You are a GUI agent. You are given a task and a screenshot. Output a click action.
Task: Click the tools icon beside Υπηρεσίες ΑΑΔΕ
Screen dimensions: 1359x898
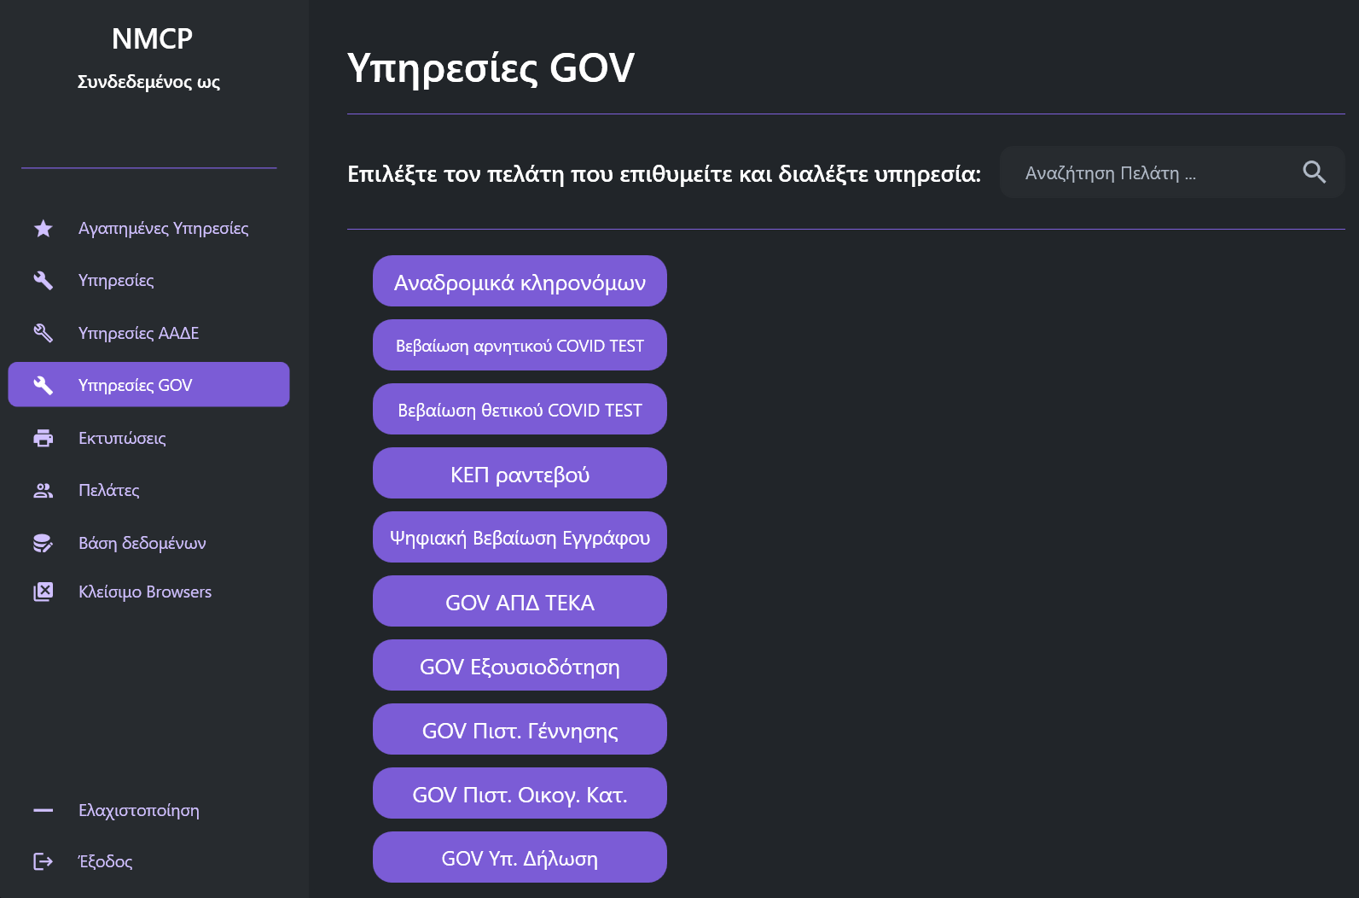click(44, 333)
